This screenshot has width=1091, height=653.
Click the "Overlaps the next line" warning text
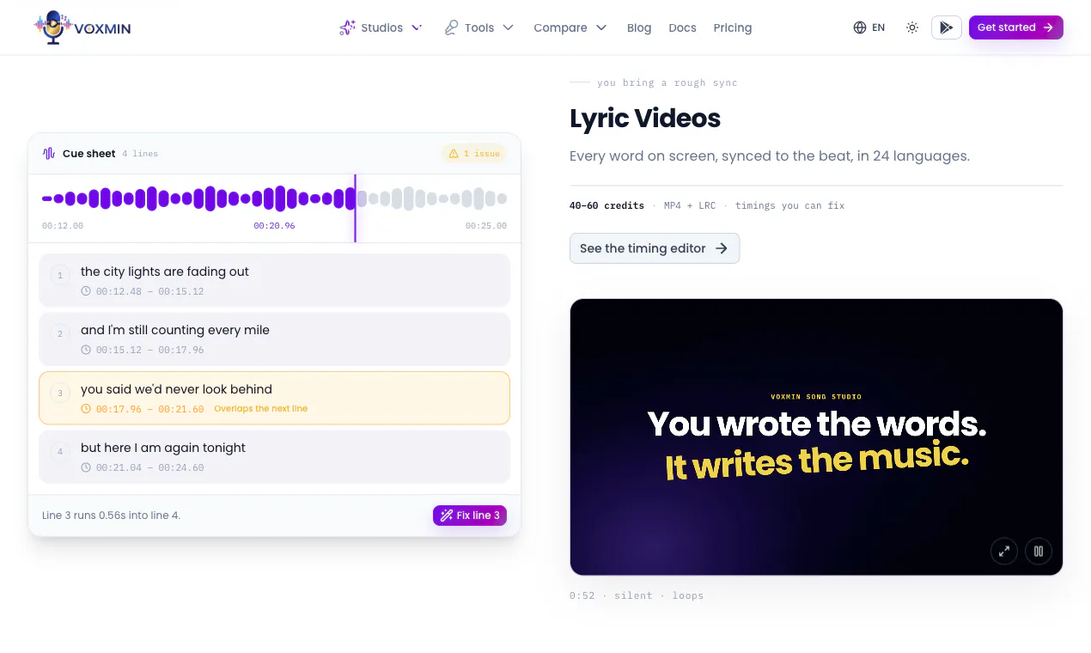pyautogui.click(x=261, y=409)
